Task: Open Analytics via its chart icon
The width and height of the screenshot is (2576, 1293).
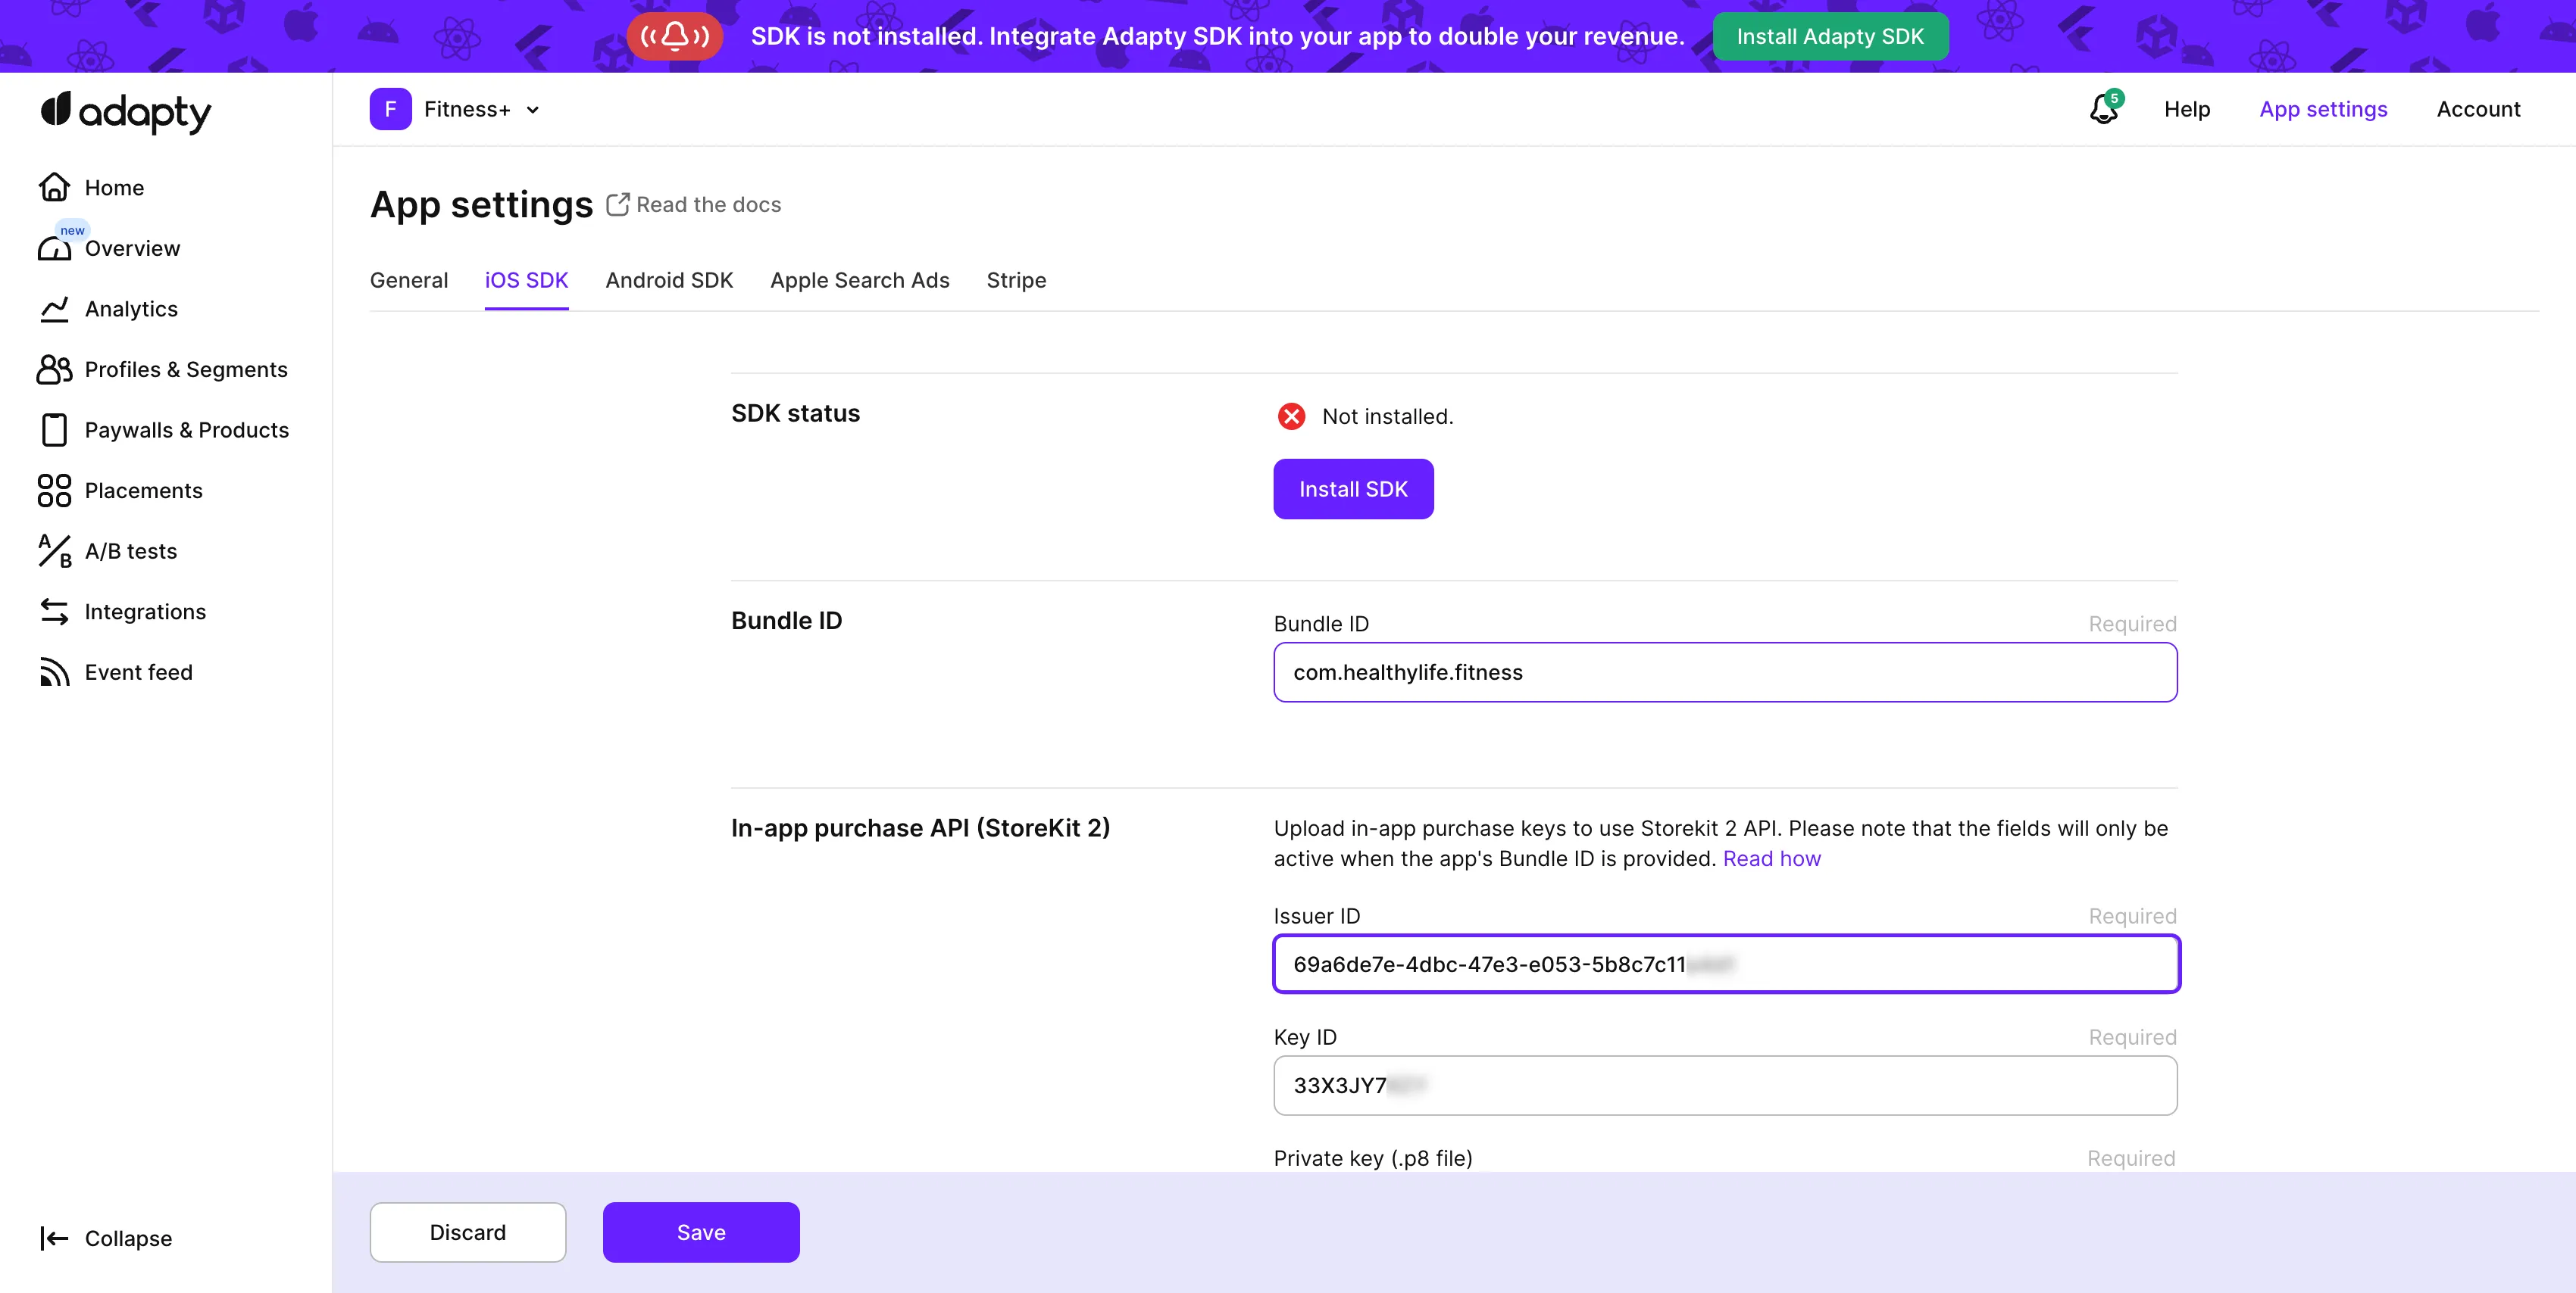Action: coord(54,309)
